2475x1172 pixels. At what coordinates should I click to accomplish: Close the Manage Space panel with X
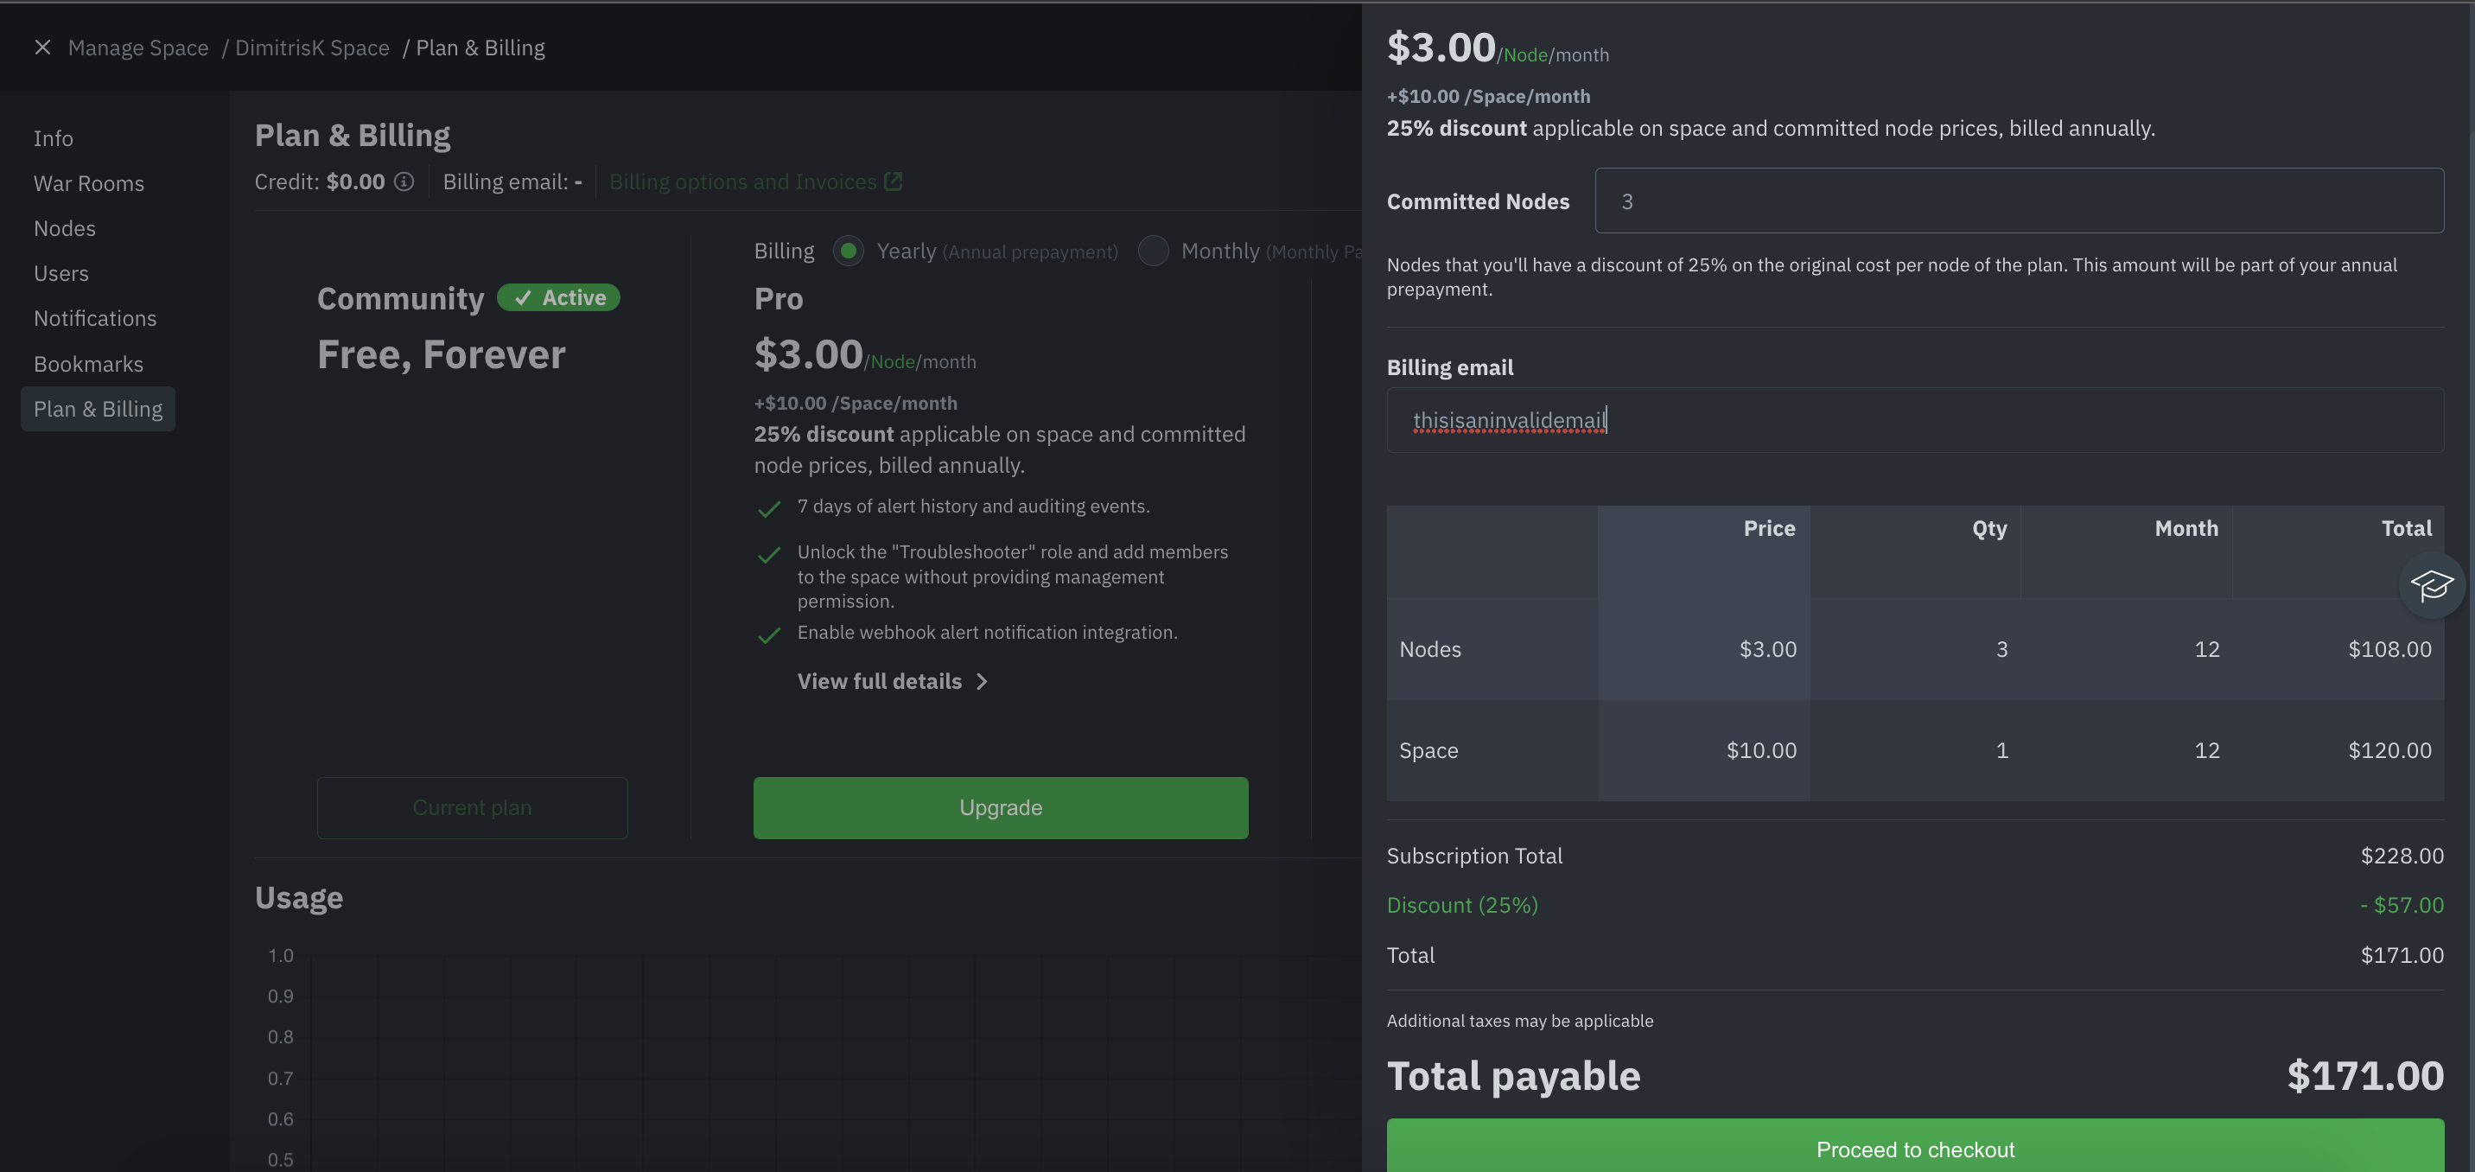(42, 47)
